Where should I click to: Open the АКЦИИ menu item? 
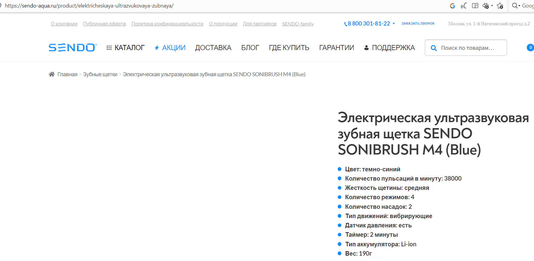click(174, 48)
